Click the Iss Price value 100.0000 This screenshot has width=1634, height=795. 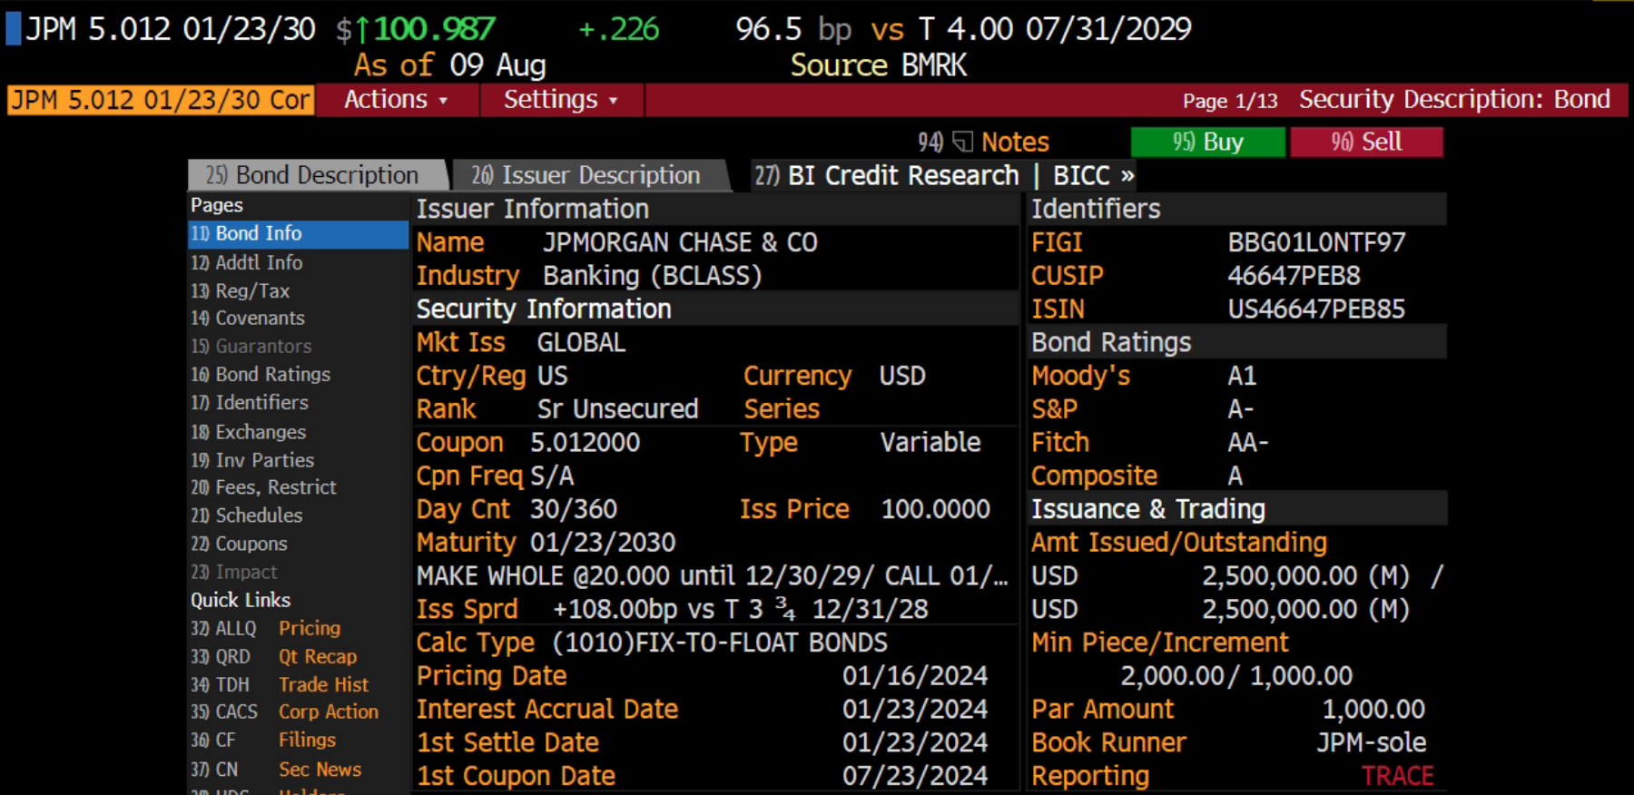pyautogui.click(x=936, y=509)
